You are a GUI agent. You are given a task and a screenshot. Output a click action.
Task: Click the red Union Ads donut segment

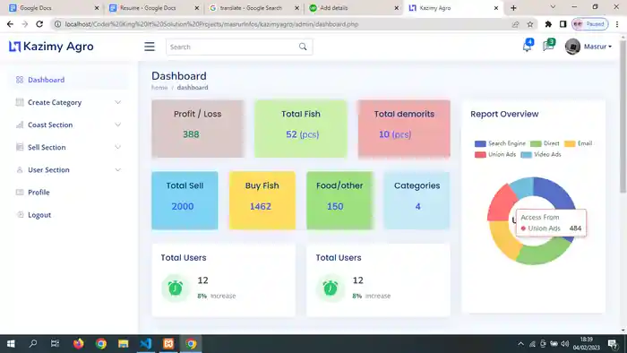[502, 203]
